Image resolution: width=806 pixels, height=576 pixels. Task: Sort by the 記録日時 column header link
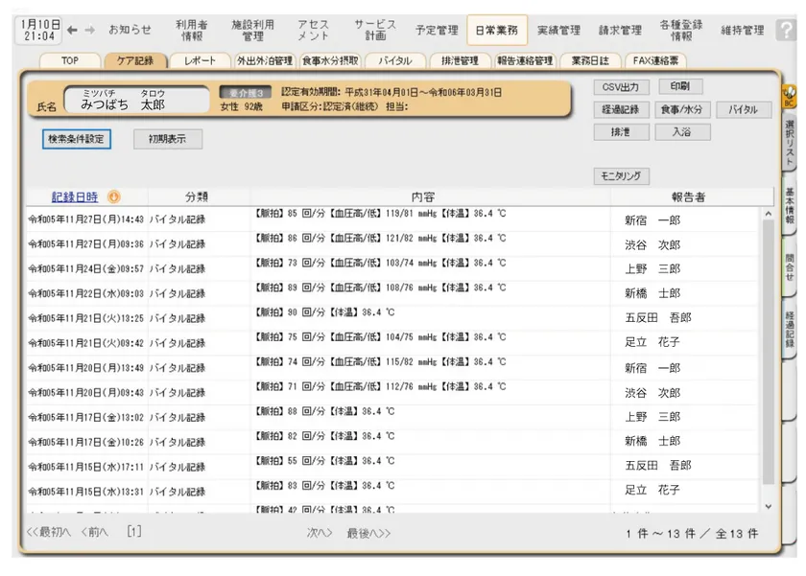click(75, 197)
